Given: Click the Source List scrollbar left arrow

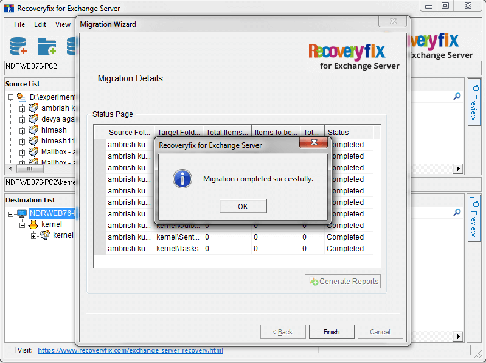Looking at the screenshot, I should coord(10,169).
